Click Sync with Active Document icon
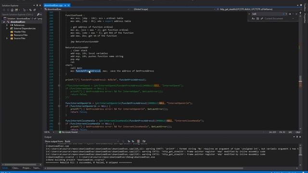Viewport: 308px width, 173px height. coord(30,10)
